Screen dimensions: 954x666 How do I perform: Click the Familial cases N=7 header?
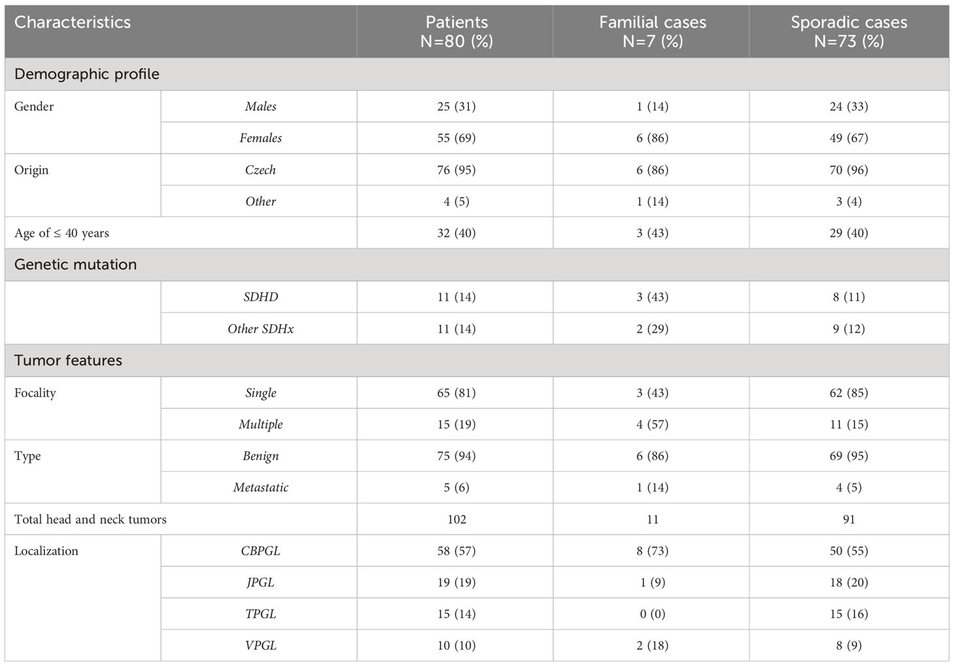click(x=651, y=31)
